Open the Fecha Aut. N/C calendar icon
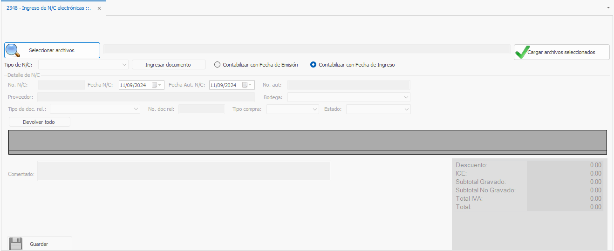Screen dimensions: 614x251 pos(245,85)
